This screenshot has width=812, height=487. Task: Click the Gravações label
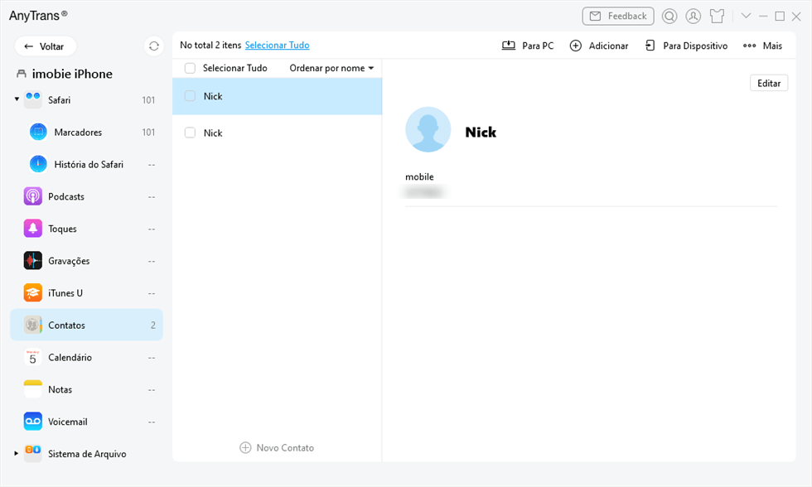tap(69, 262)
